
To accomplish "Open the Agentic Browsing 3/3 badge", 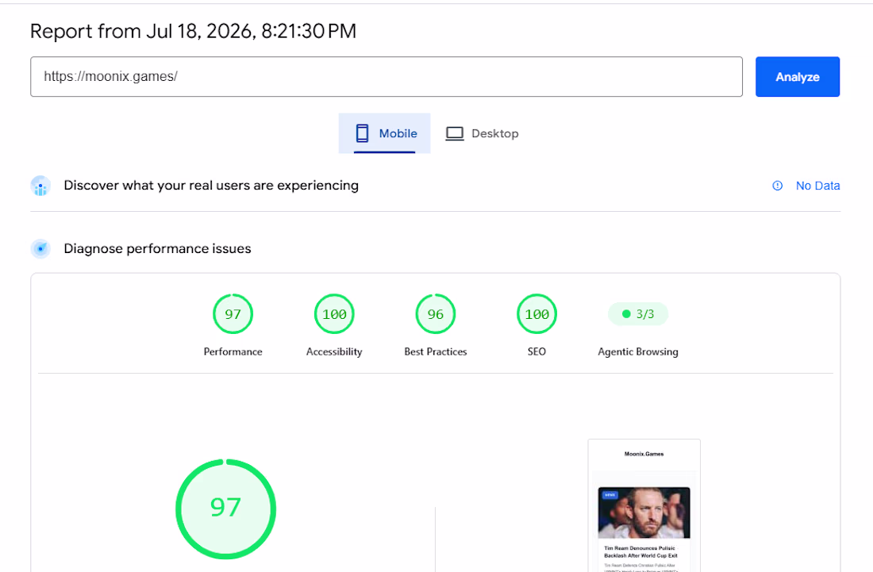I will coord(638,314).
